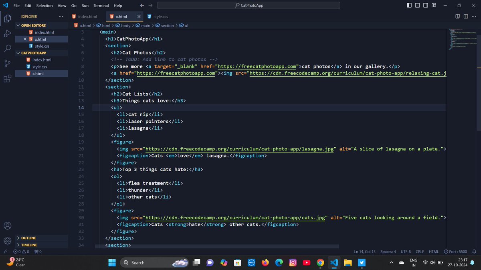Open the Manage gear icon
The height and width of the screenshot is (270, 481).
pos(7,241)
